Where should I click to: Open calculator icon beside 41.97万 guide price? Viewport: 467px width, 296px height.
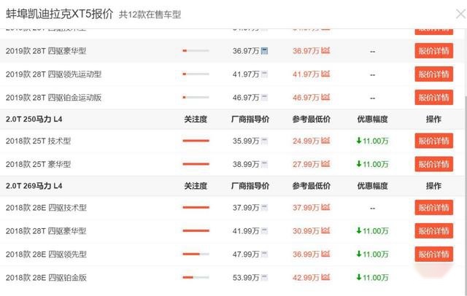(x=264, y=74)
